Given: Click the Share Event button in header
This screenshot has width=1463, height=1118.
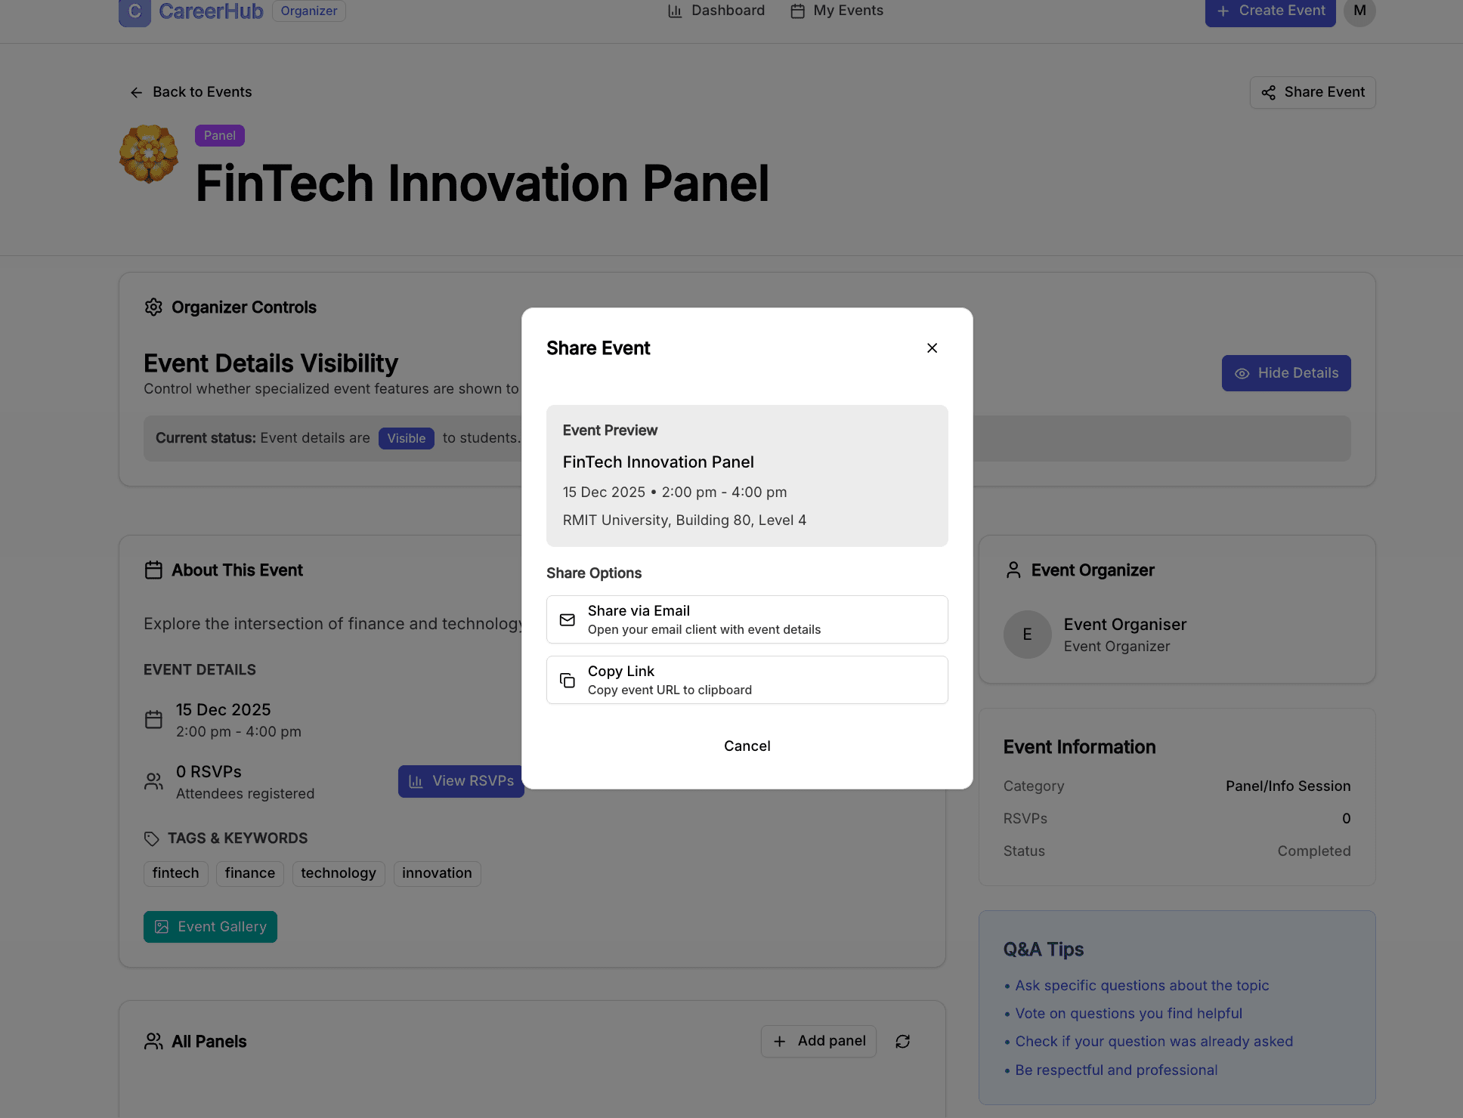Looking at the screenshot, I should click(1313, 92).
